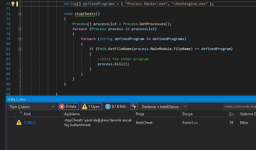This screenshot has height=150, width=256.
Task: Collapse the inner foreach block at line 79
Action: tap(20, 39)
